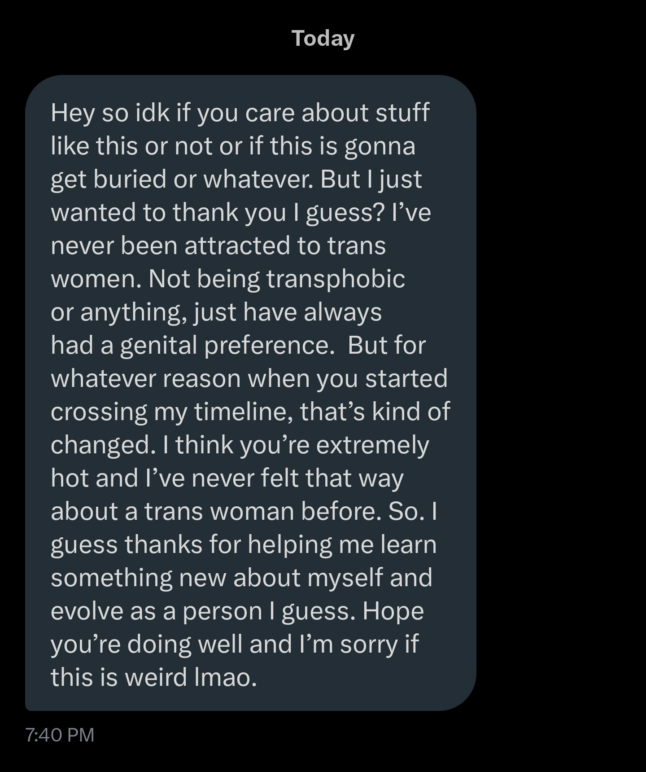Click the closing word "lmao." in message

point(226,677)
